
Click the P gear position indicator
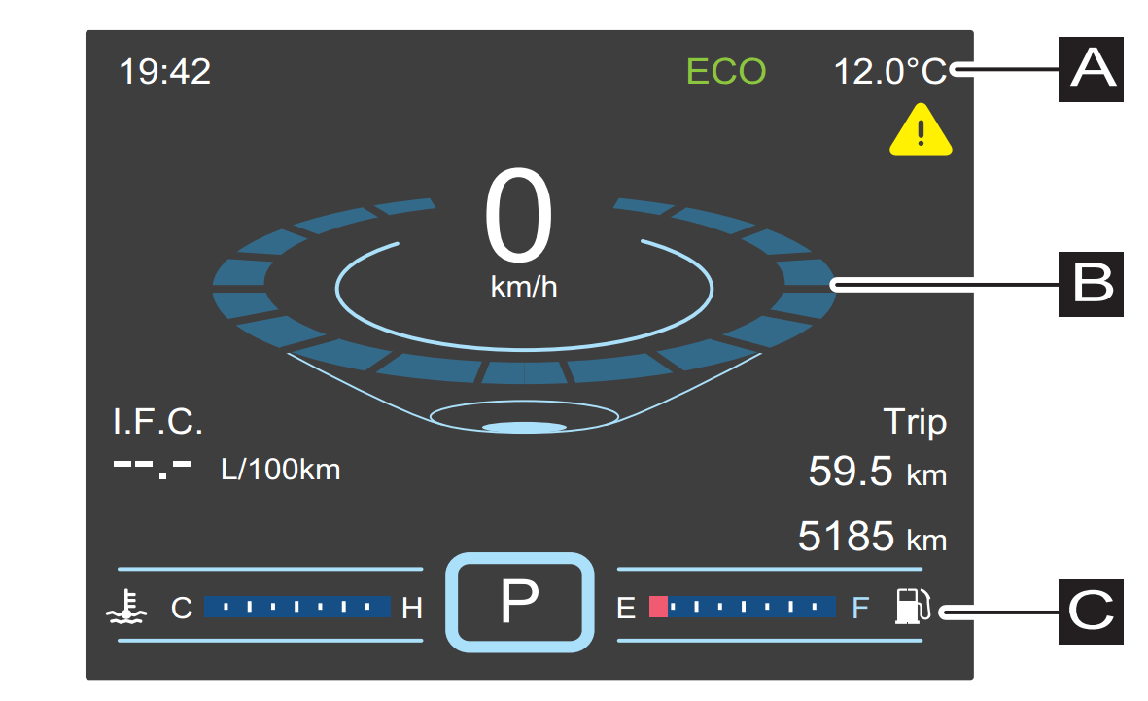(519, 602)
